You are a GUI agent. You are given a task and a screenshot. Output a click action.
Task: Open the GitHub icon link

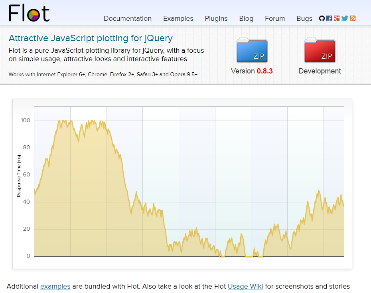[322, 18]
